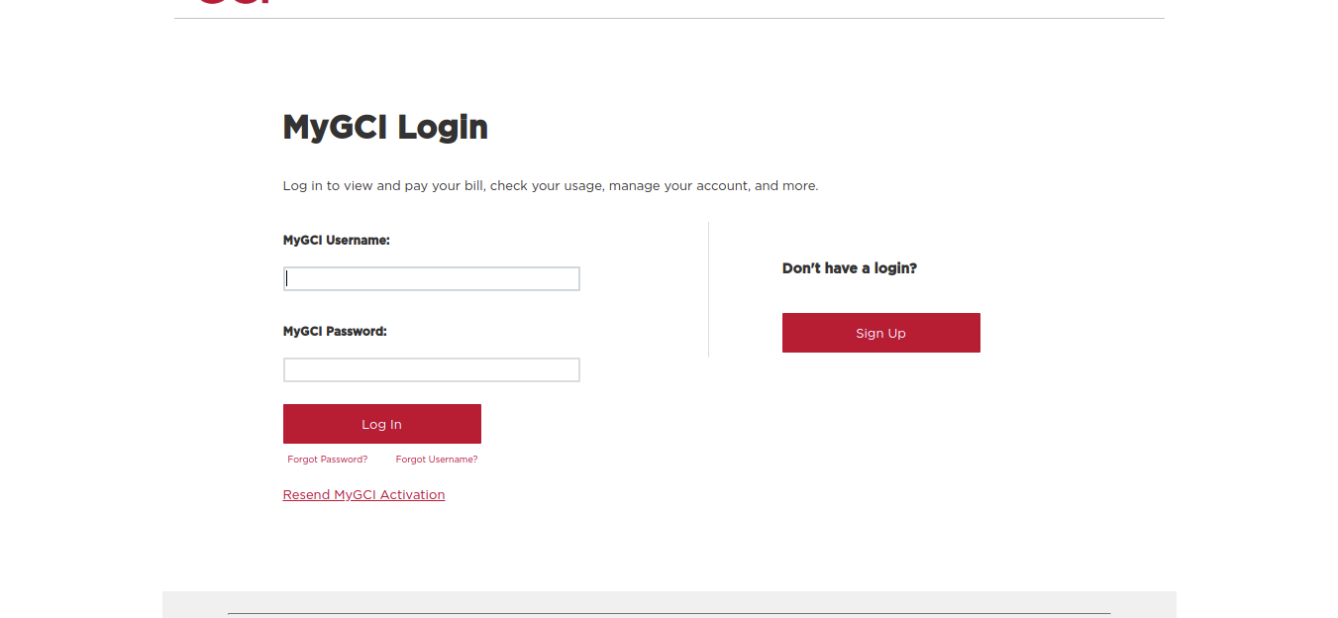Open registration via the Sign Up button
The width and height of the screenshot is (1338, 618).
[881, 333]
